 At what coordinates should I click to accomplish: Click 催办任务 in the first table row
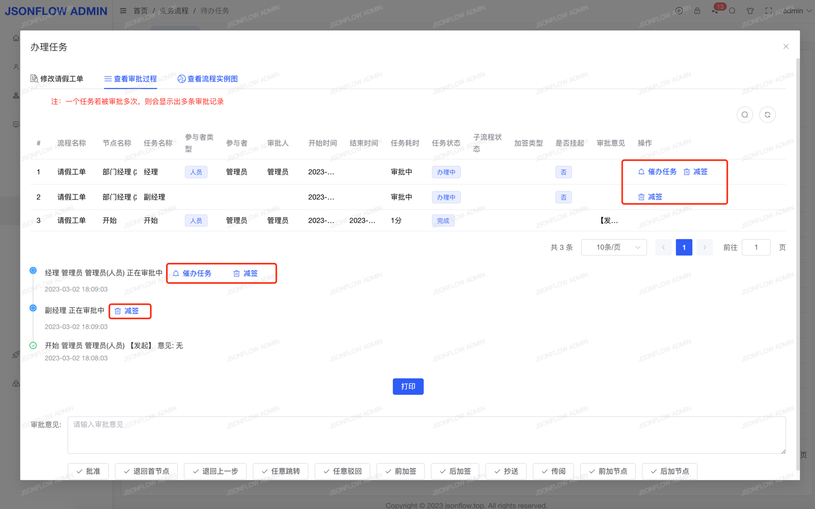click(x=657, y=172)
